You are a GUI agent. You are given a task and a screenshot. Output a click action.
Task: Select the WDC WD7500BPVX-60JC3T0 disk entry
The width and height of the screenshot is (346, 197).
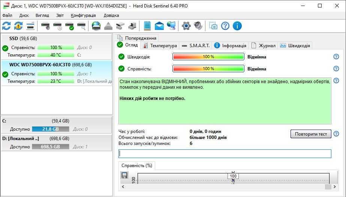point(57,73)
